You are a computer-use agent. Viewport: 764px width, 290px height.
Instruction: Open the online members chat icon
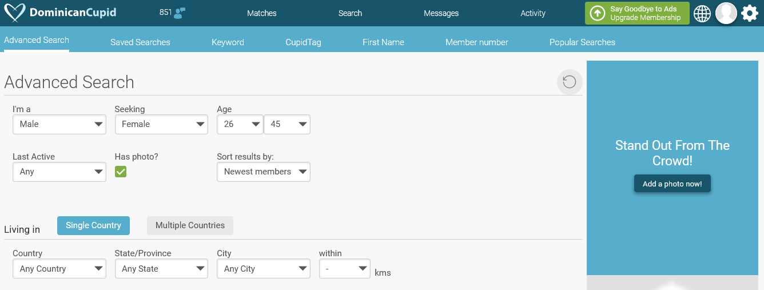click(x=180, y=13)
